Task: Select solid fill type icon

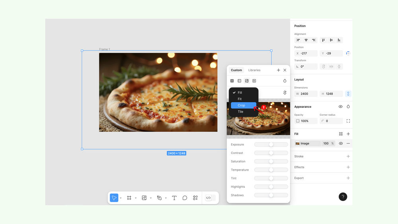Action: (232, 81)
